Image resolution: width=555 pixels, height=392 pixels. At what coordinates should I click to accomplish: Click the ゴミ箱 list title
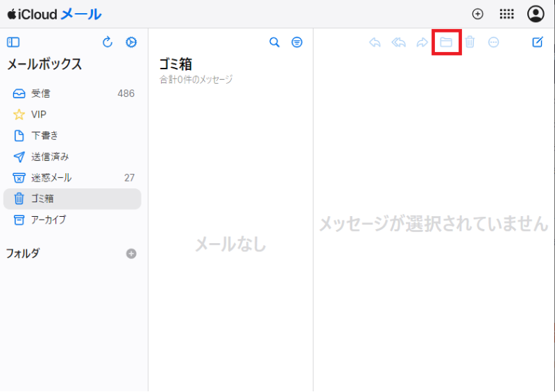coord(176,64)
